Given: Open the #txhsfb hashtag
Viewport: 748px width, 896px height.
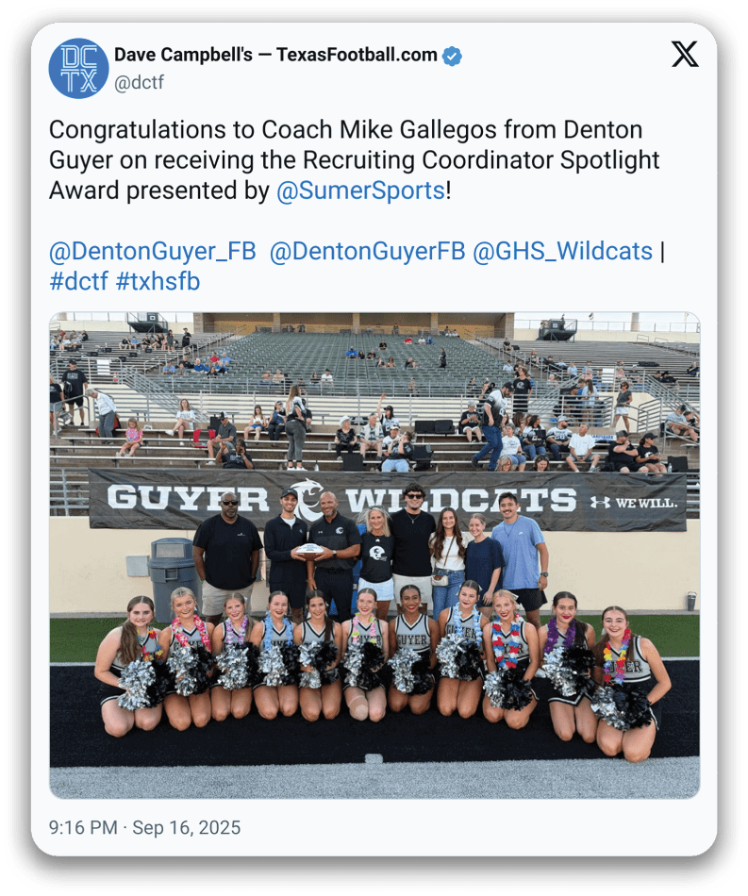Looking at the screenshot, I should pyautogui.click(x=158, y=281).
